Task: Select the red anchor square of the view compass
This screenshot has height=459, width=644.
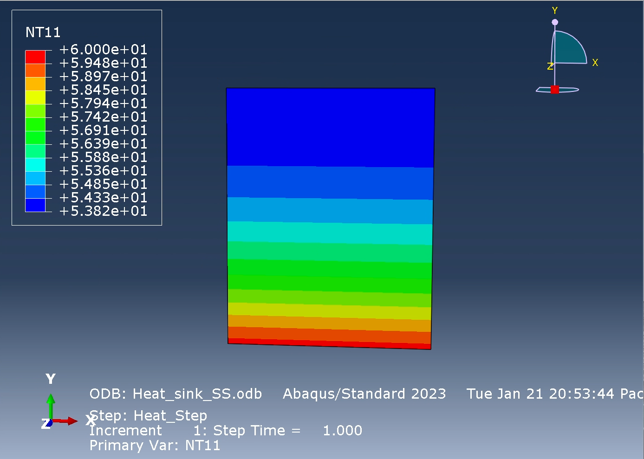Action: [x=555, y=89]
